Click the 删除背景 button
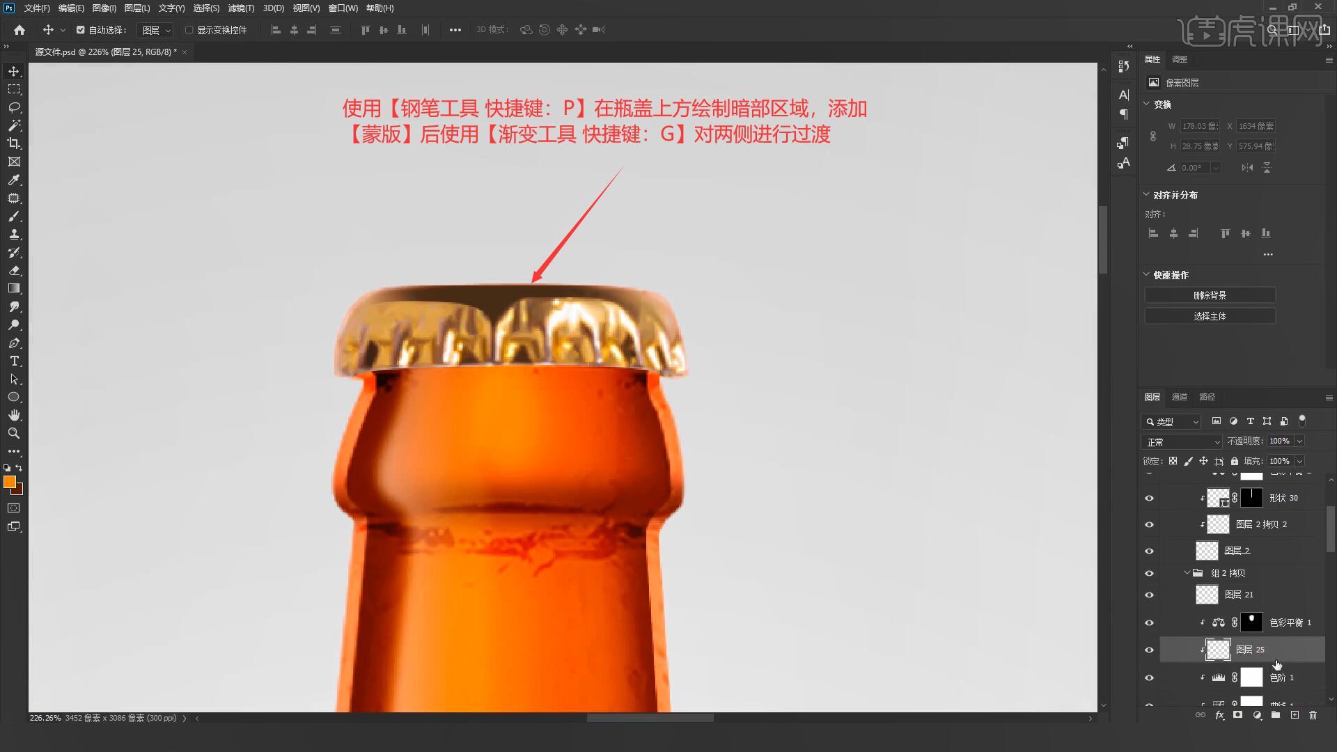Viewport: 1337px width, 752px height. (x=1210, y=295)
